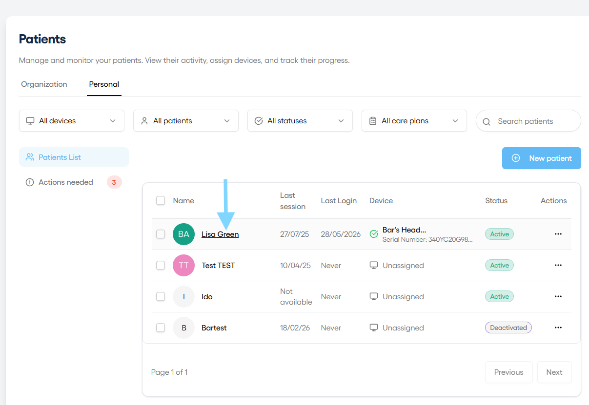Click the chevron in All patients dropdown
The image size is (589, 405).
click(x=227, y=121)
